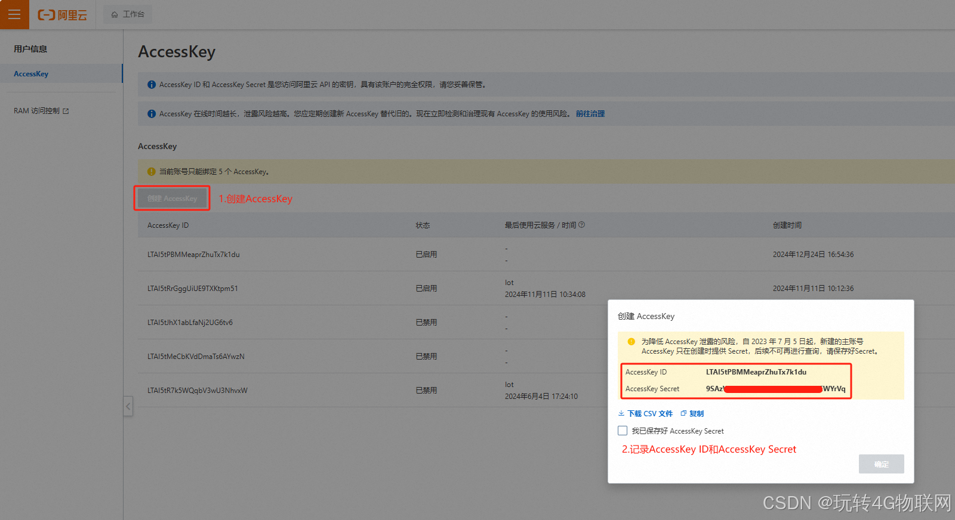Click the warning icon in the dialog notice
The width and height of the screenshot is (955, 520).
tap(631, 342)
